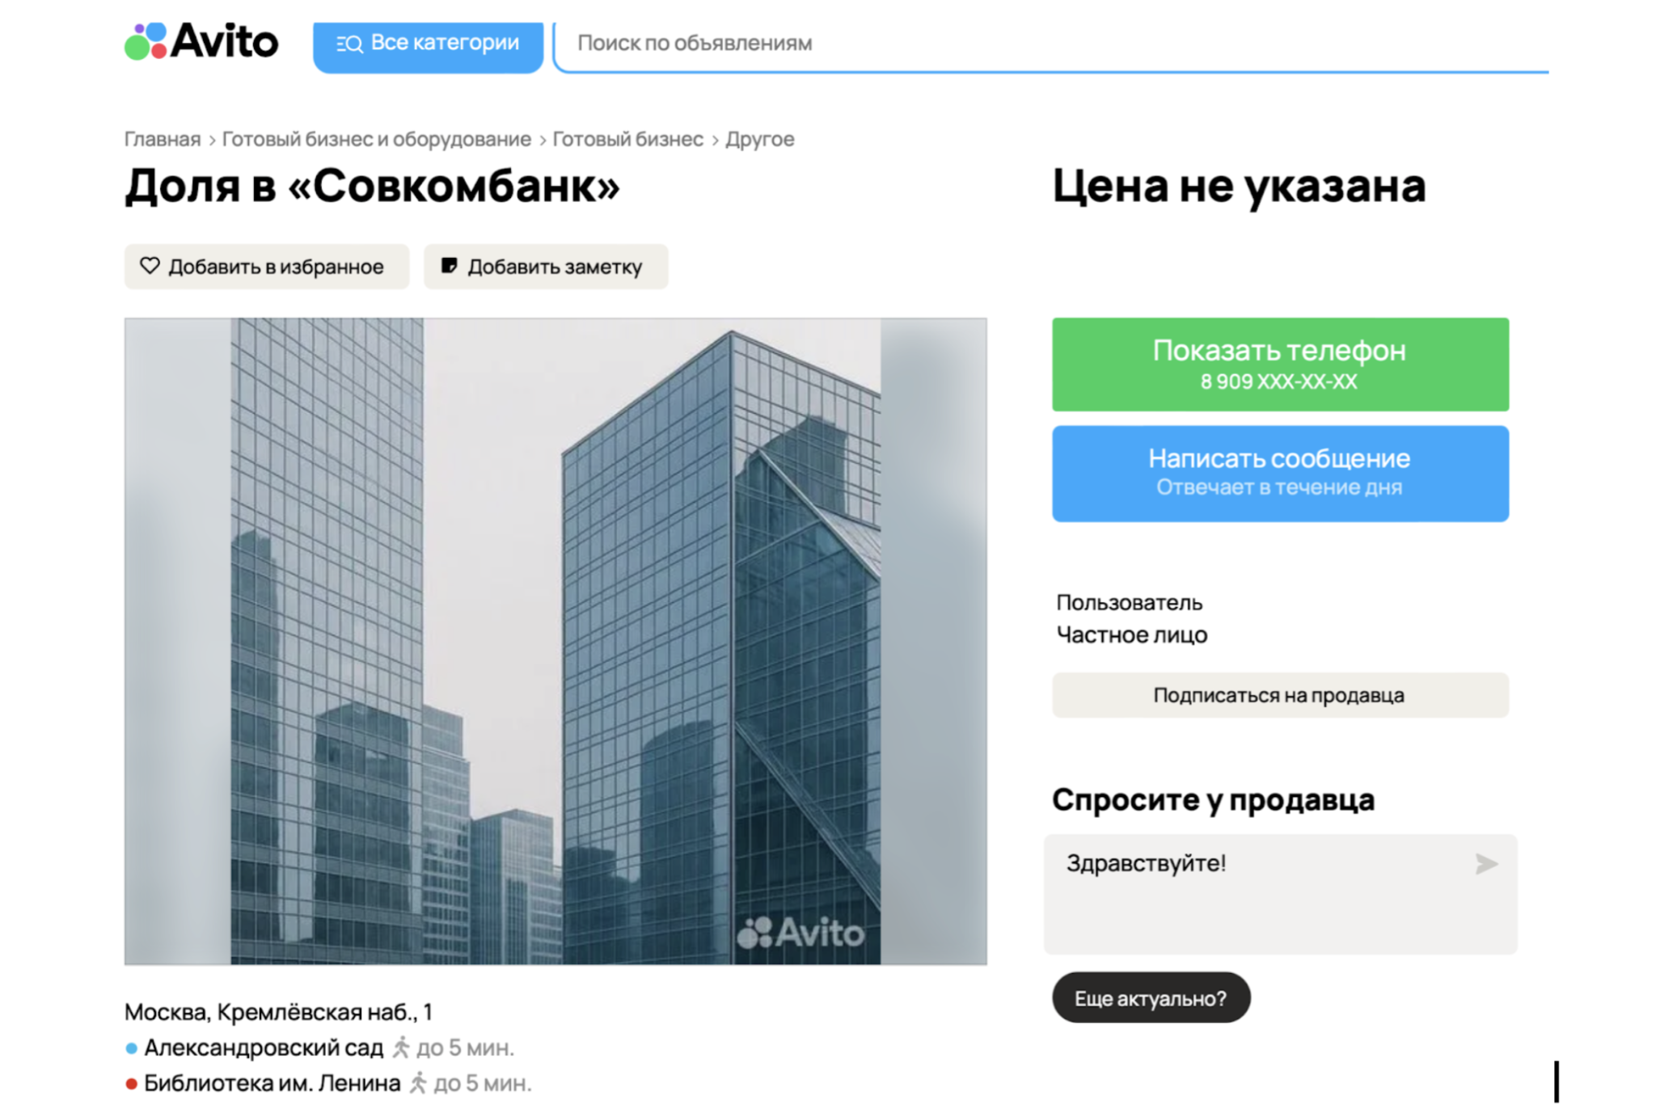Click the send message arrow icon
1656x1117 pixels.
click(x=1485, y=864)
